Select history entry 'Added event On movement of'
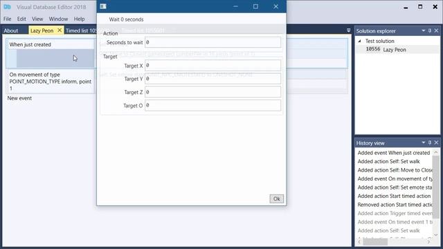Viewport: 443px width, 249px height. click(395, 178)
